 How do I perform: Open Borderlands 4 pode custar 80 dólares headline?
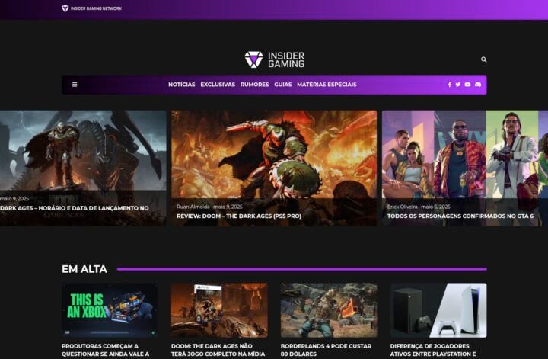[326, 351]
